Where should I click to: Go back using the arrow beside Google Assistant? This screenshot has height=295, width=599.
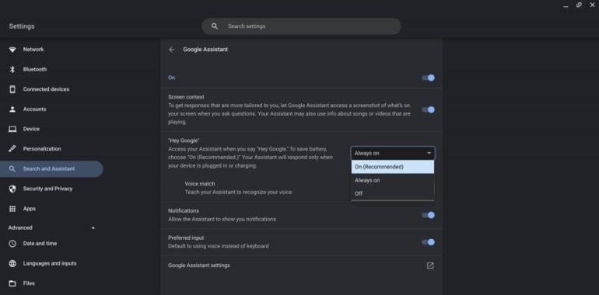[x=171, y=50]
